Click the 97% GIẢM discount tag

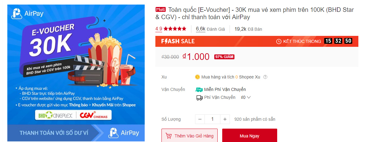coord(224,57)
